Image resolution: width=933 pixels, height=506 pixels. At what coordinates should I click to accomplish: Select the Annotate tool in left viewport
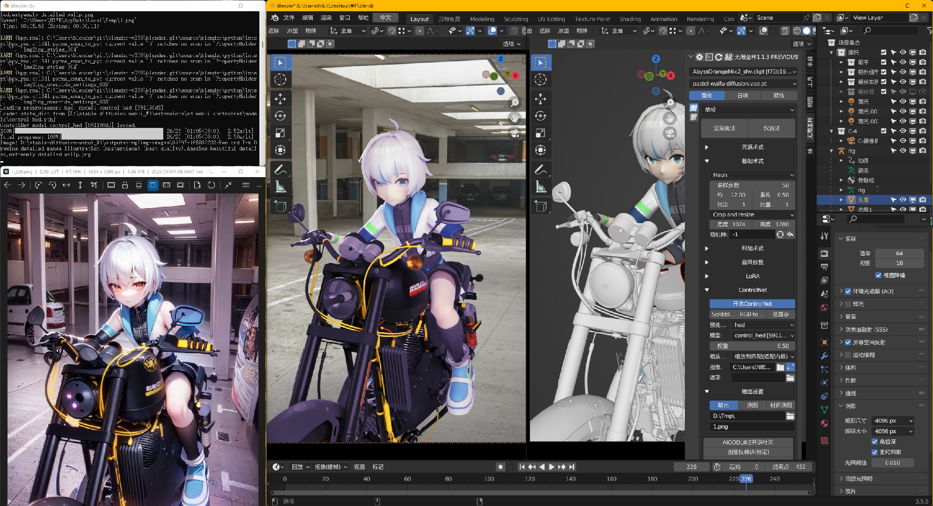[x=280, y=170]
